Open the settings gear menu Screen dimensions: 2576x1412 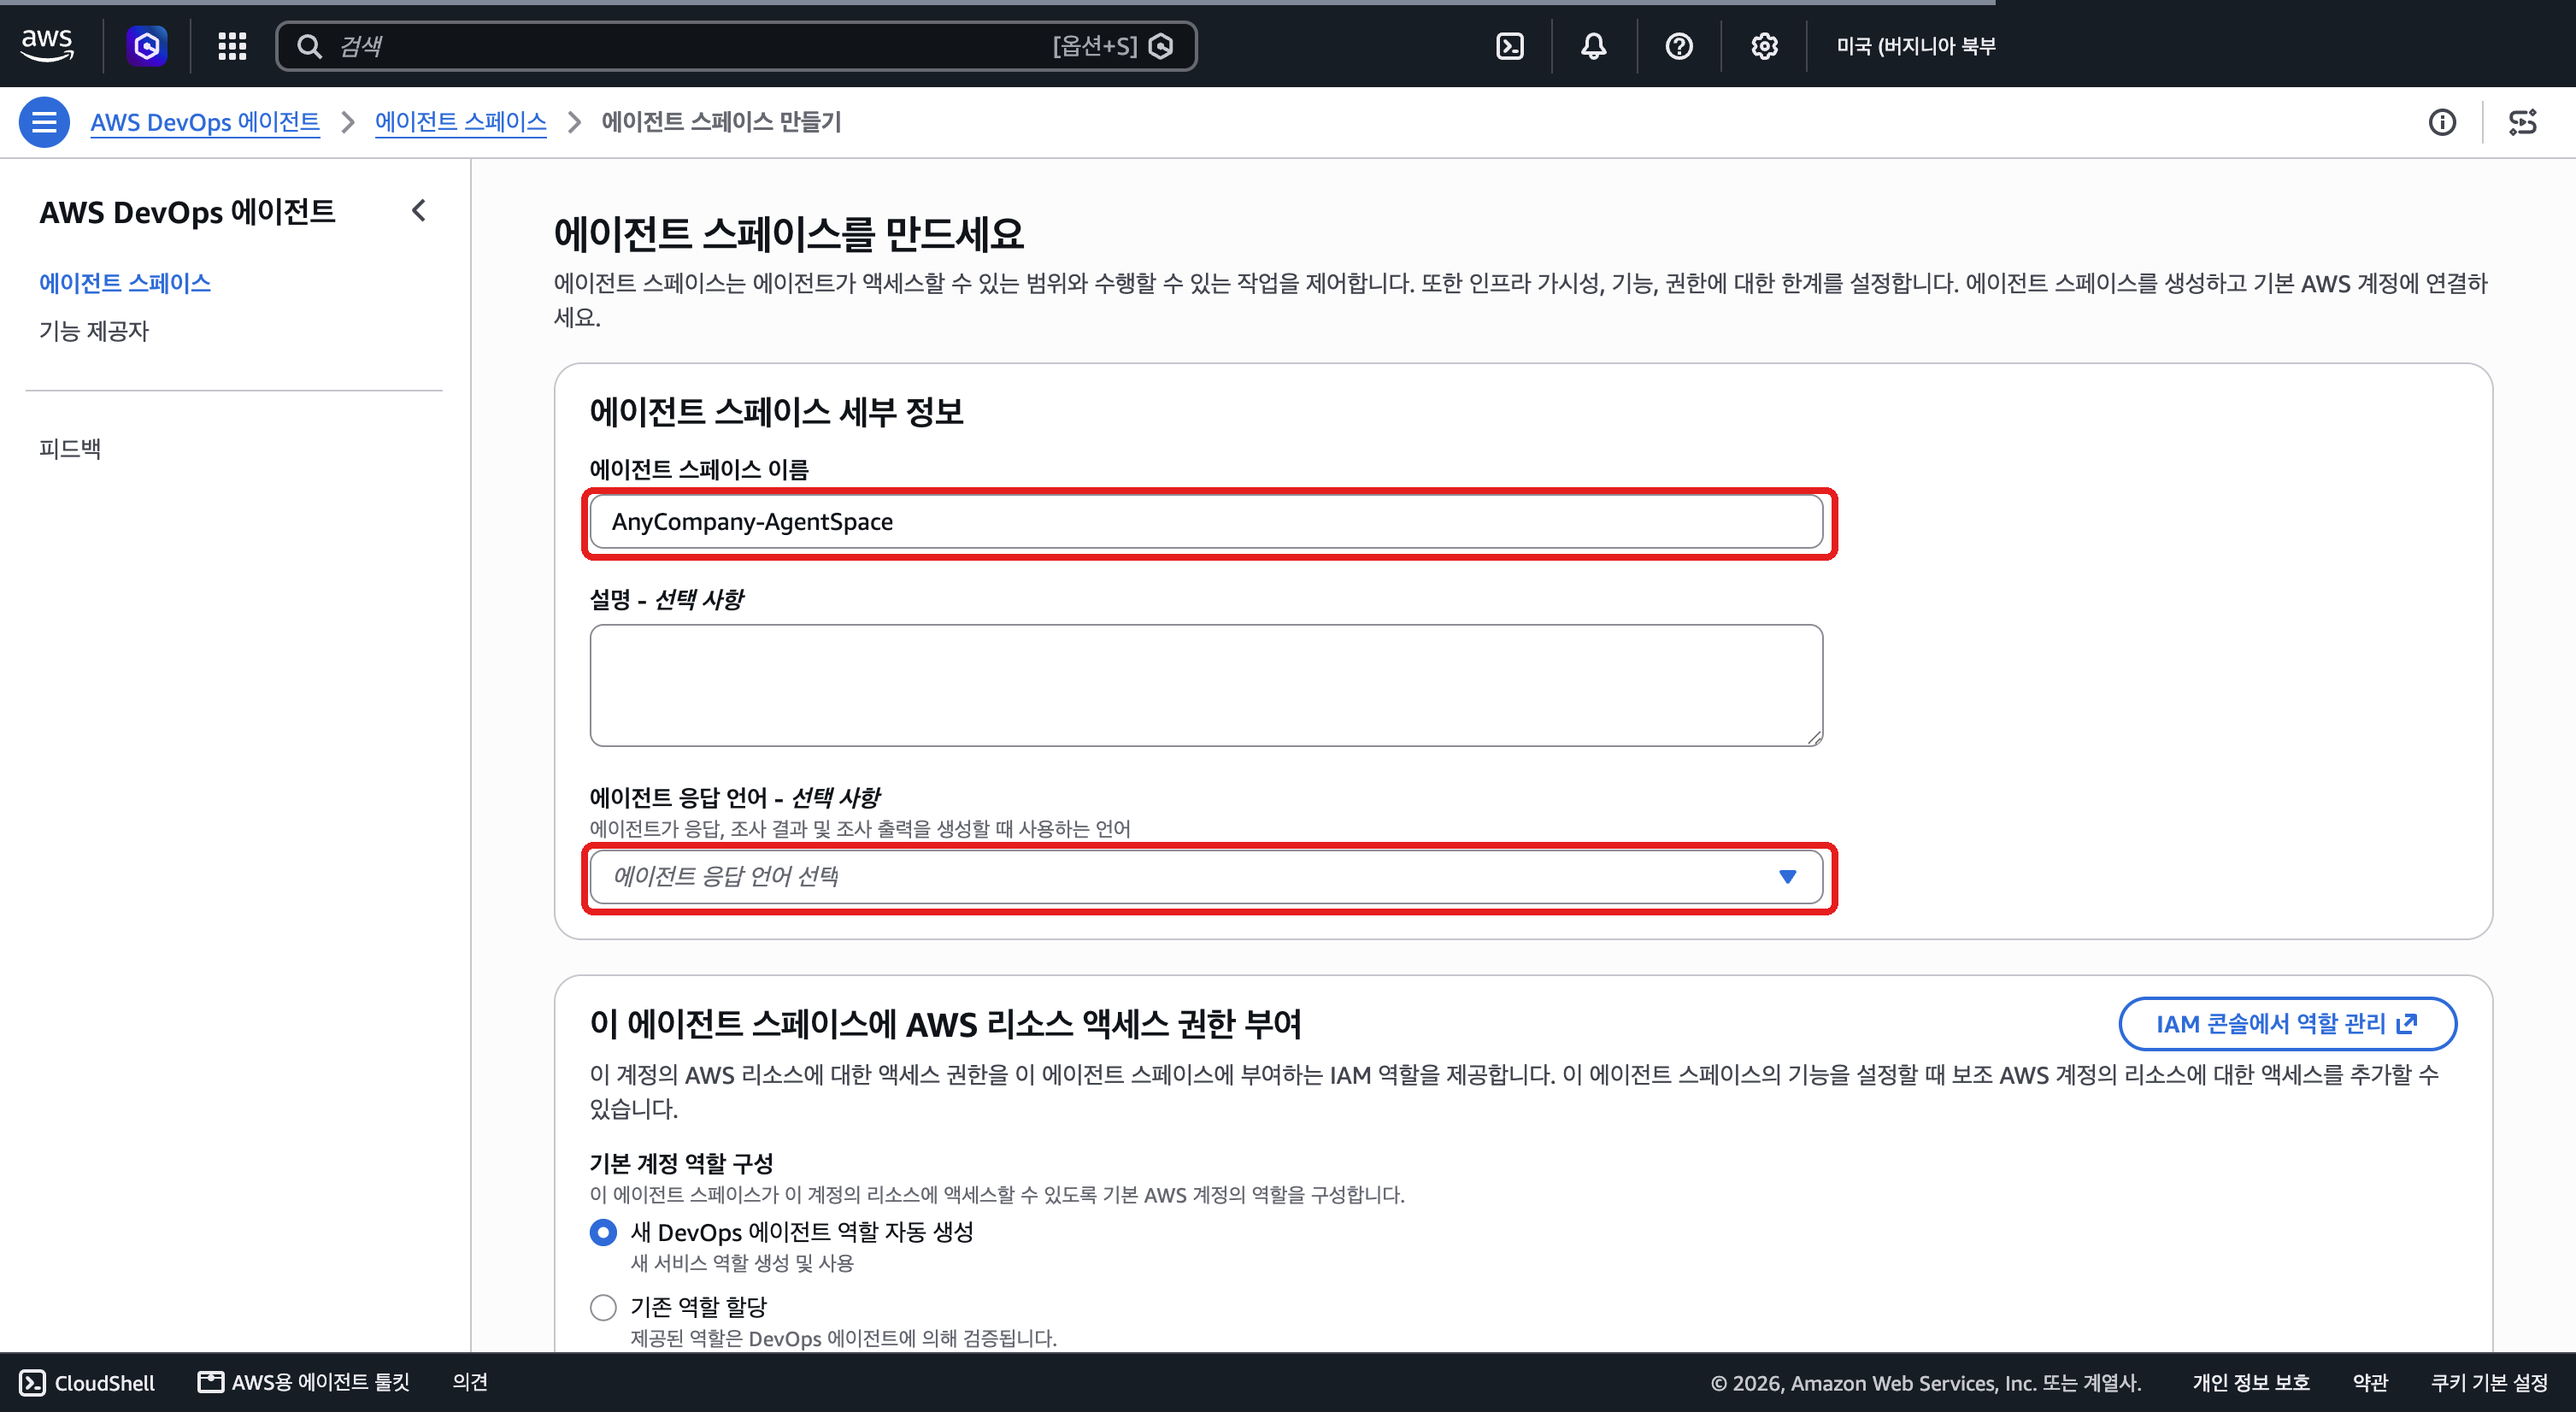point(1764,46)
